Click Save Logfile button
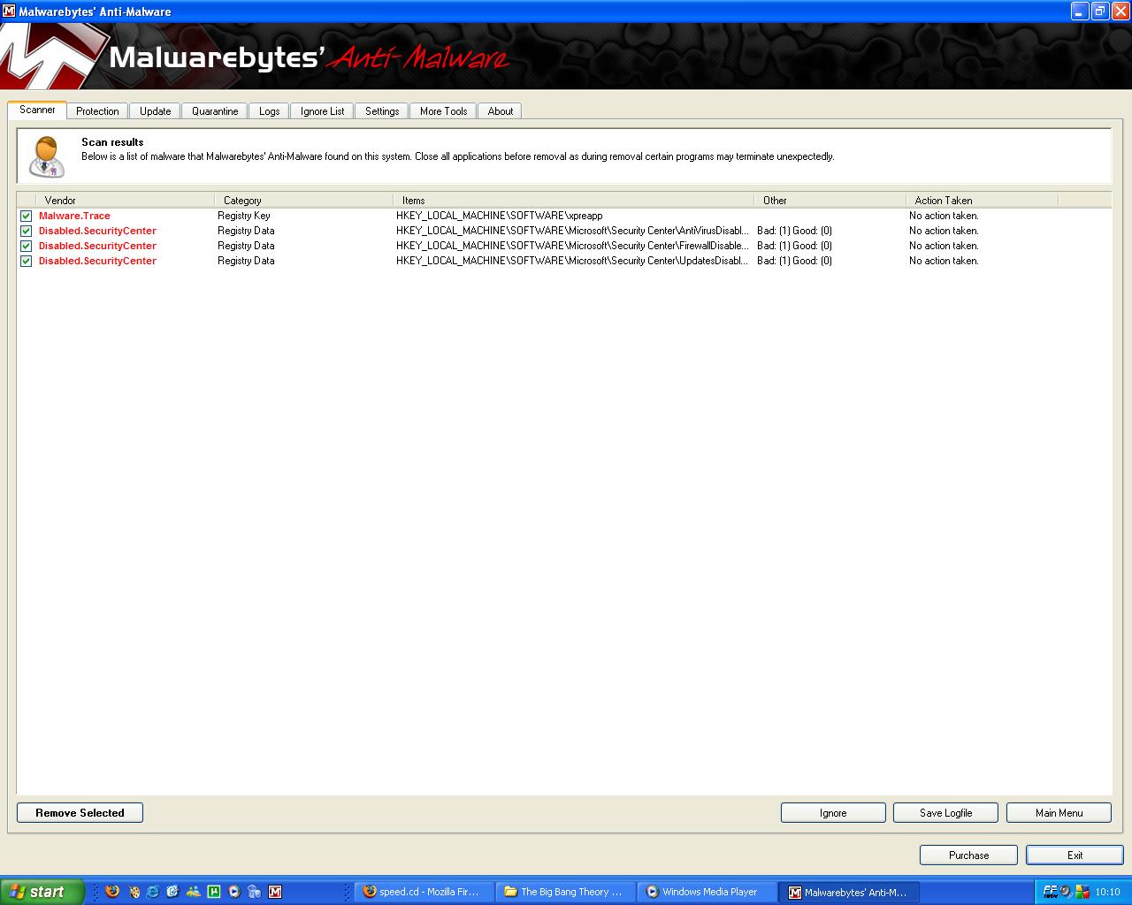Screen dimensions: 1132x905 945,813
